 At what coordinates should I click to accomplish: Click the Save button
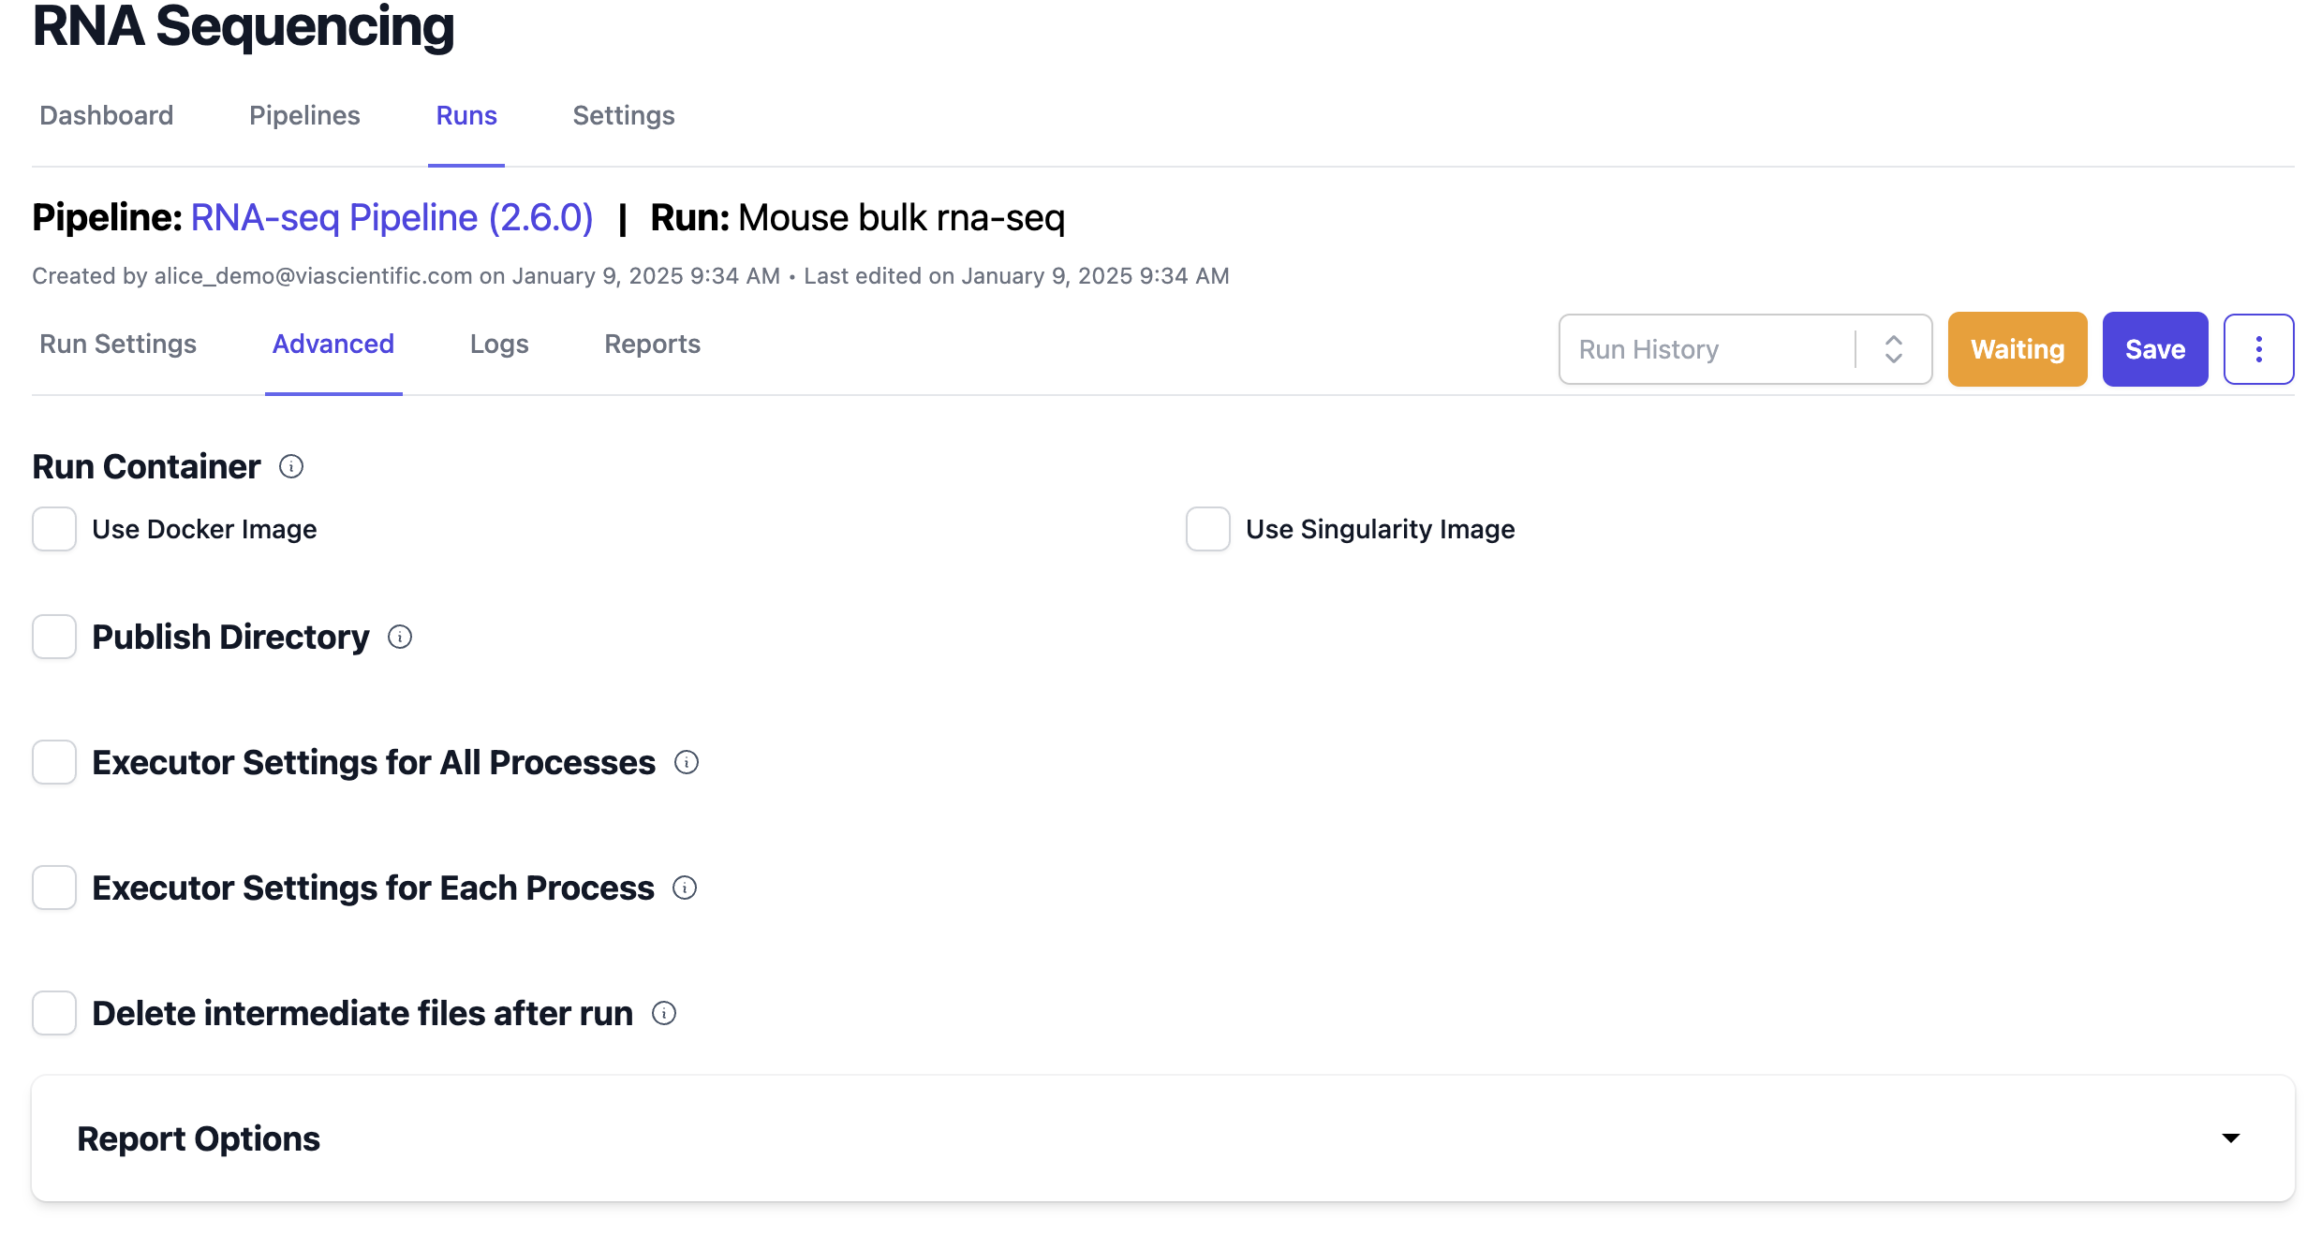(2155, 349)
